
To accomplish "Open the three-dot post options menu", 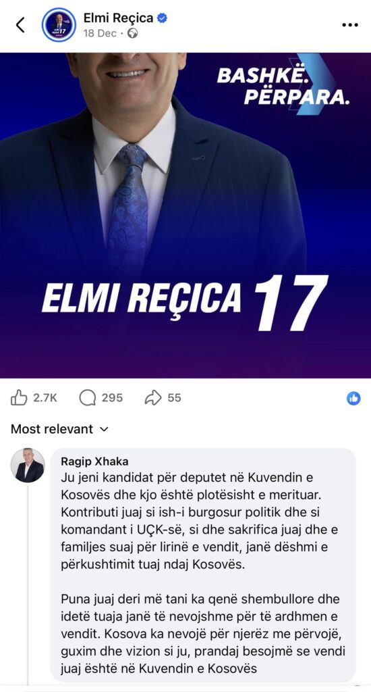I will 350,25.
